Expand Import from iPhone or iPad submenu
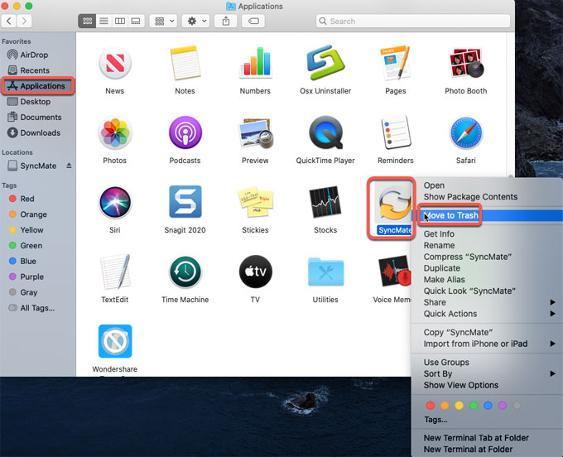Screen dimensions: 563x457 tap(487, 344)
